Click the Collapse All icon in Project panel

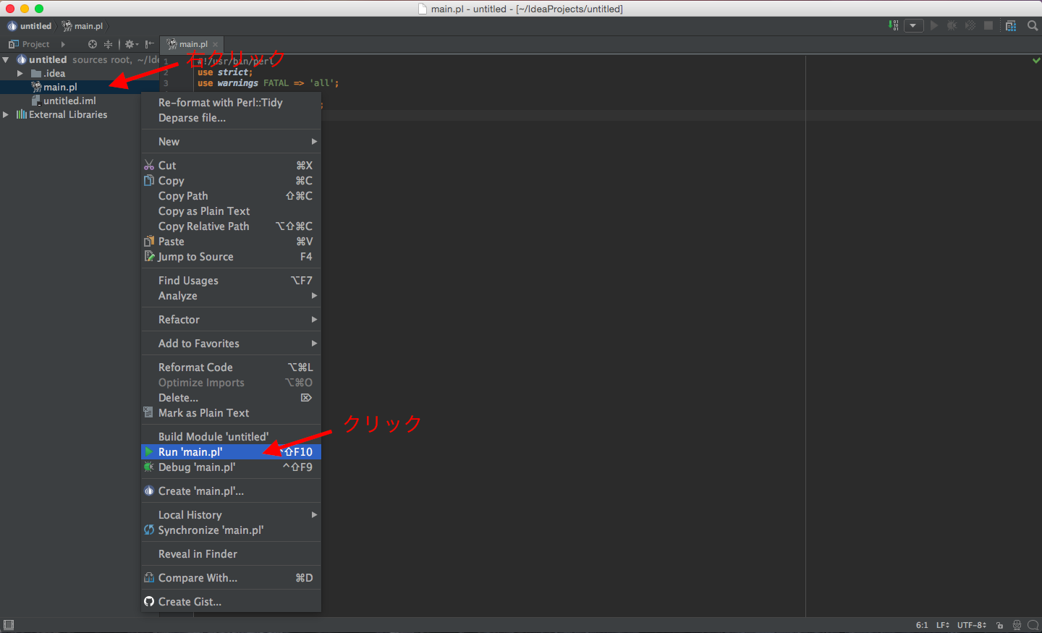pos(108,44)
